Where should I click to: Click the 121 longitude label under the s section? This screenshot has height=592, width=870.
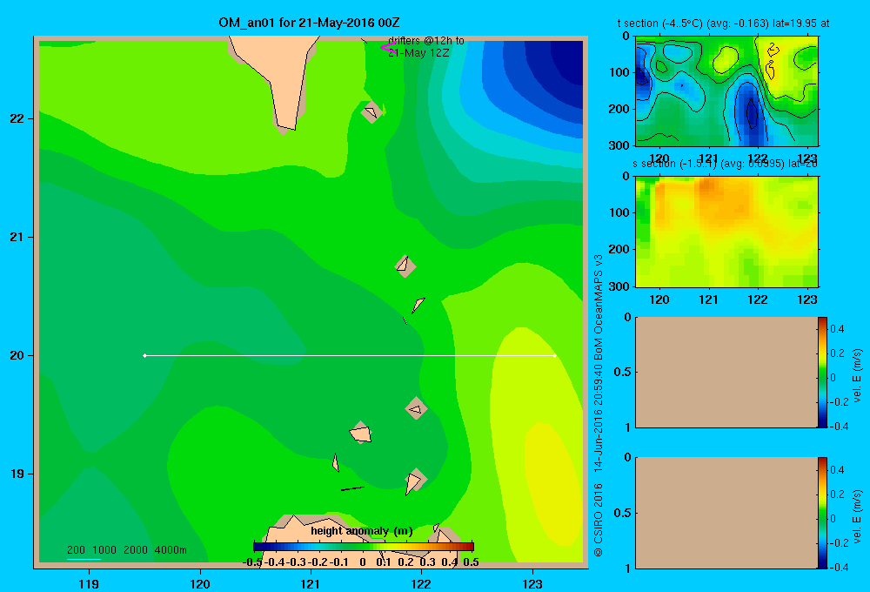(708, 299)
